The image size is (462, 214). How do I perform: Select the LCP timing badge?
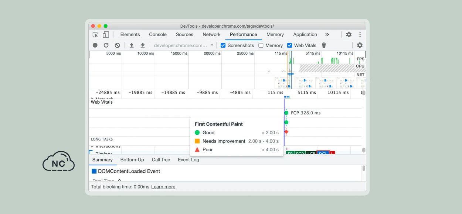point(311,153)
